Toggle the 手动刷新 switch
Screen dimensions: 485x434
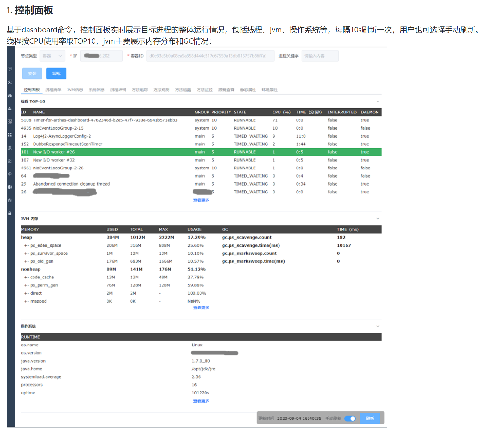tap(350, 419)
